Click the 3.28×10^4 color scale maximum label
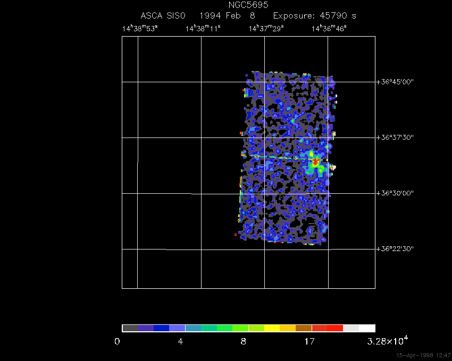Screen dimensions: 452x361 tap(388, 341)
